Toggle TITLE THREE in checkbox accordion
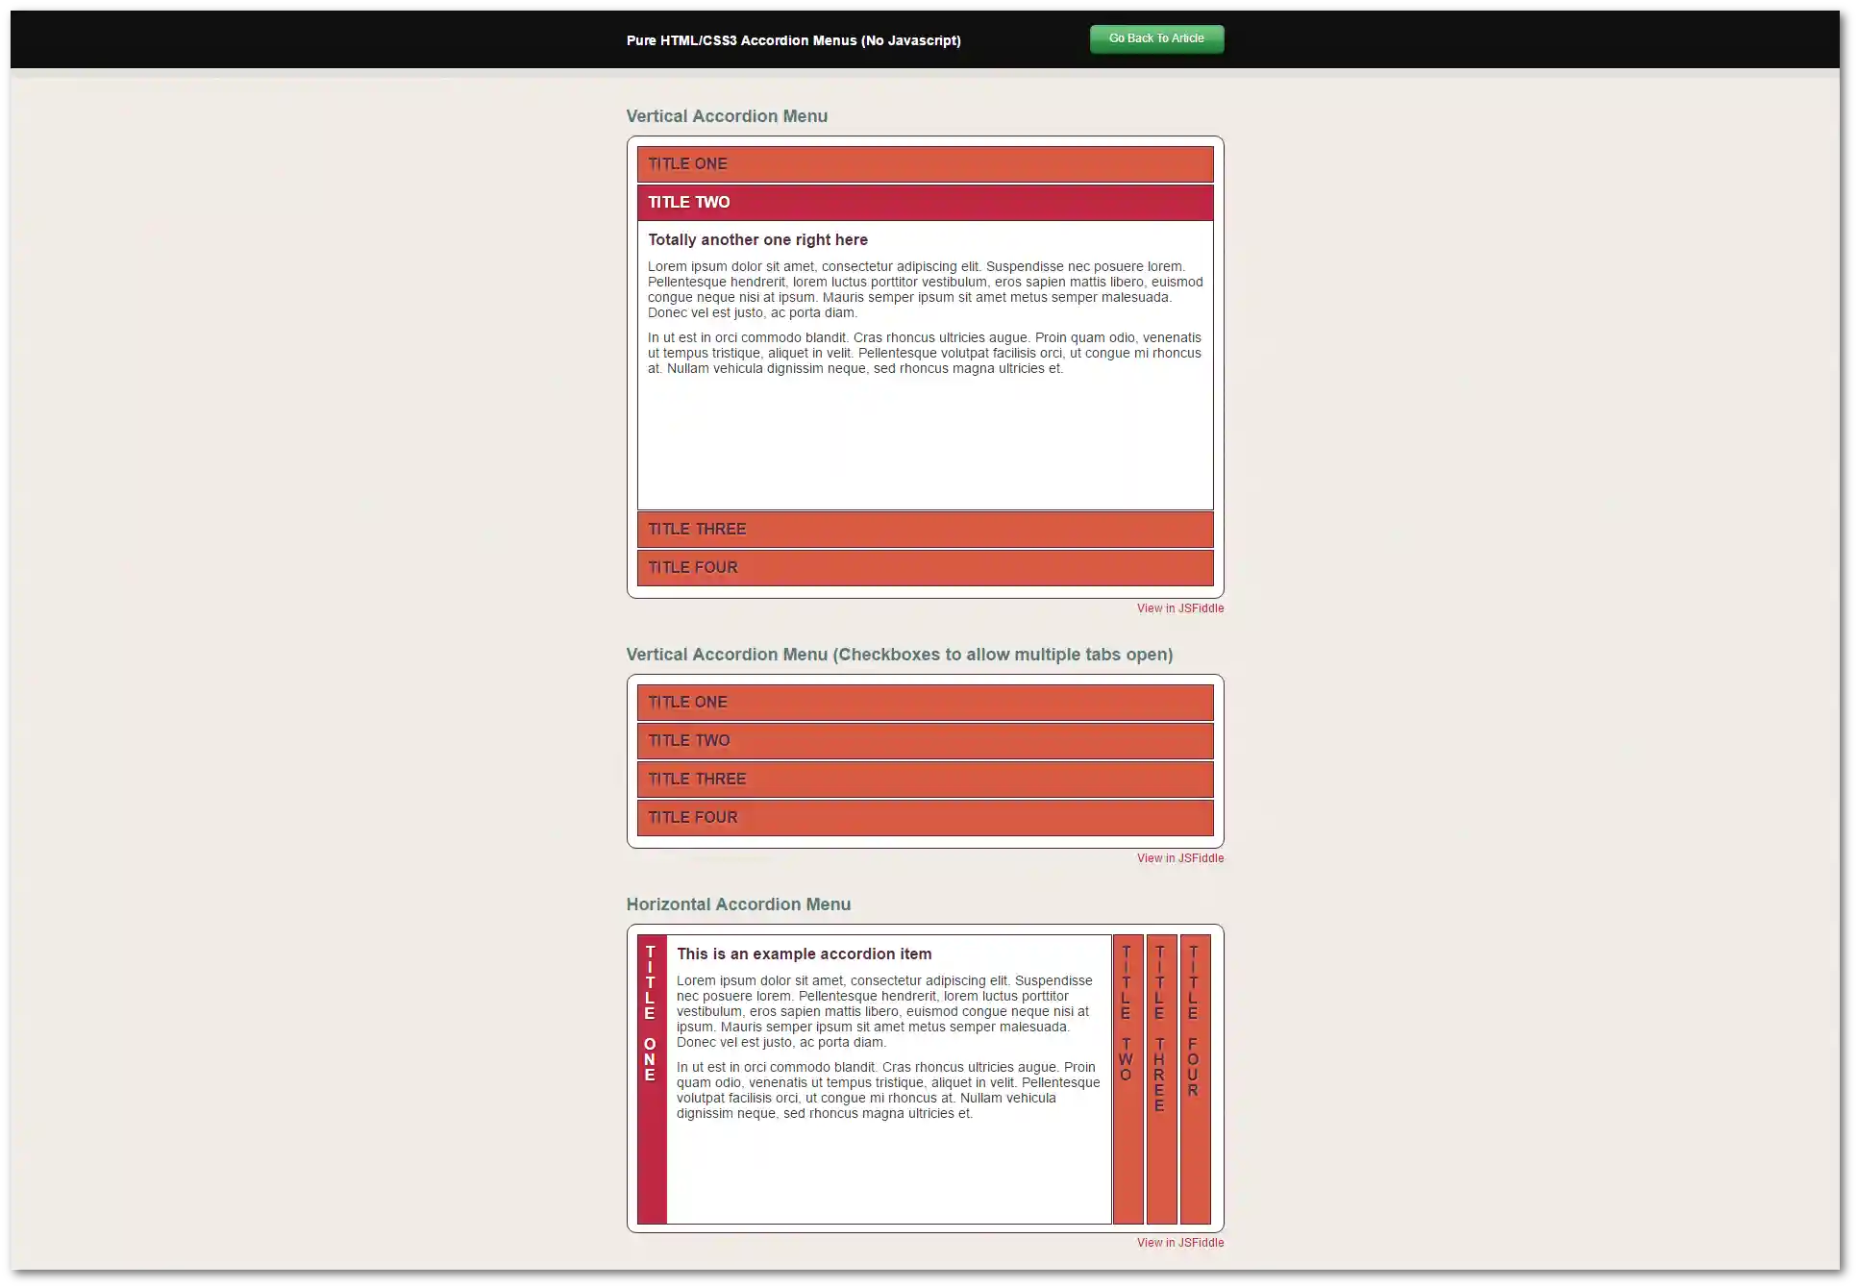Image resolution: width=1858 pixels, height=1288 pixels. pos(925,780)
